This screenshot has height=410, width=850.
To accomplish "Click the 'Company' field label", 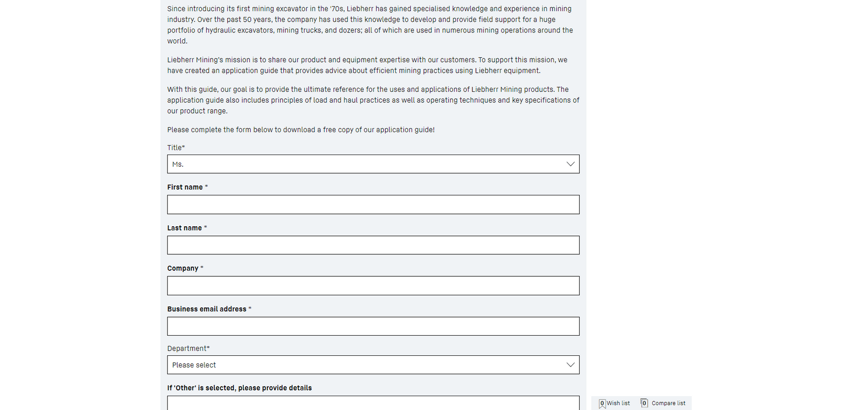I will [183, 268].
